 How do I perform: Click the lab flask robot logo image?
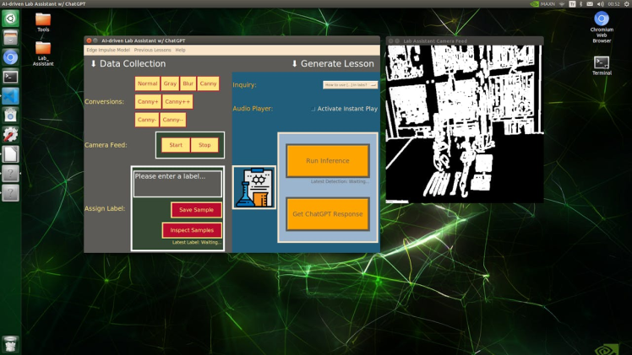coord(254,187)
